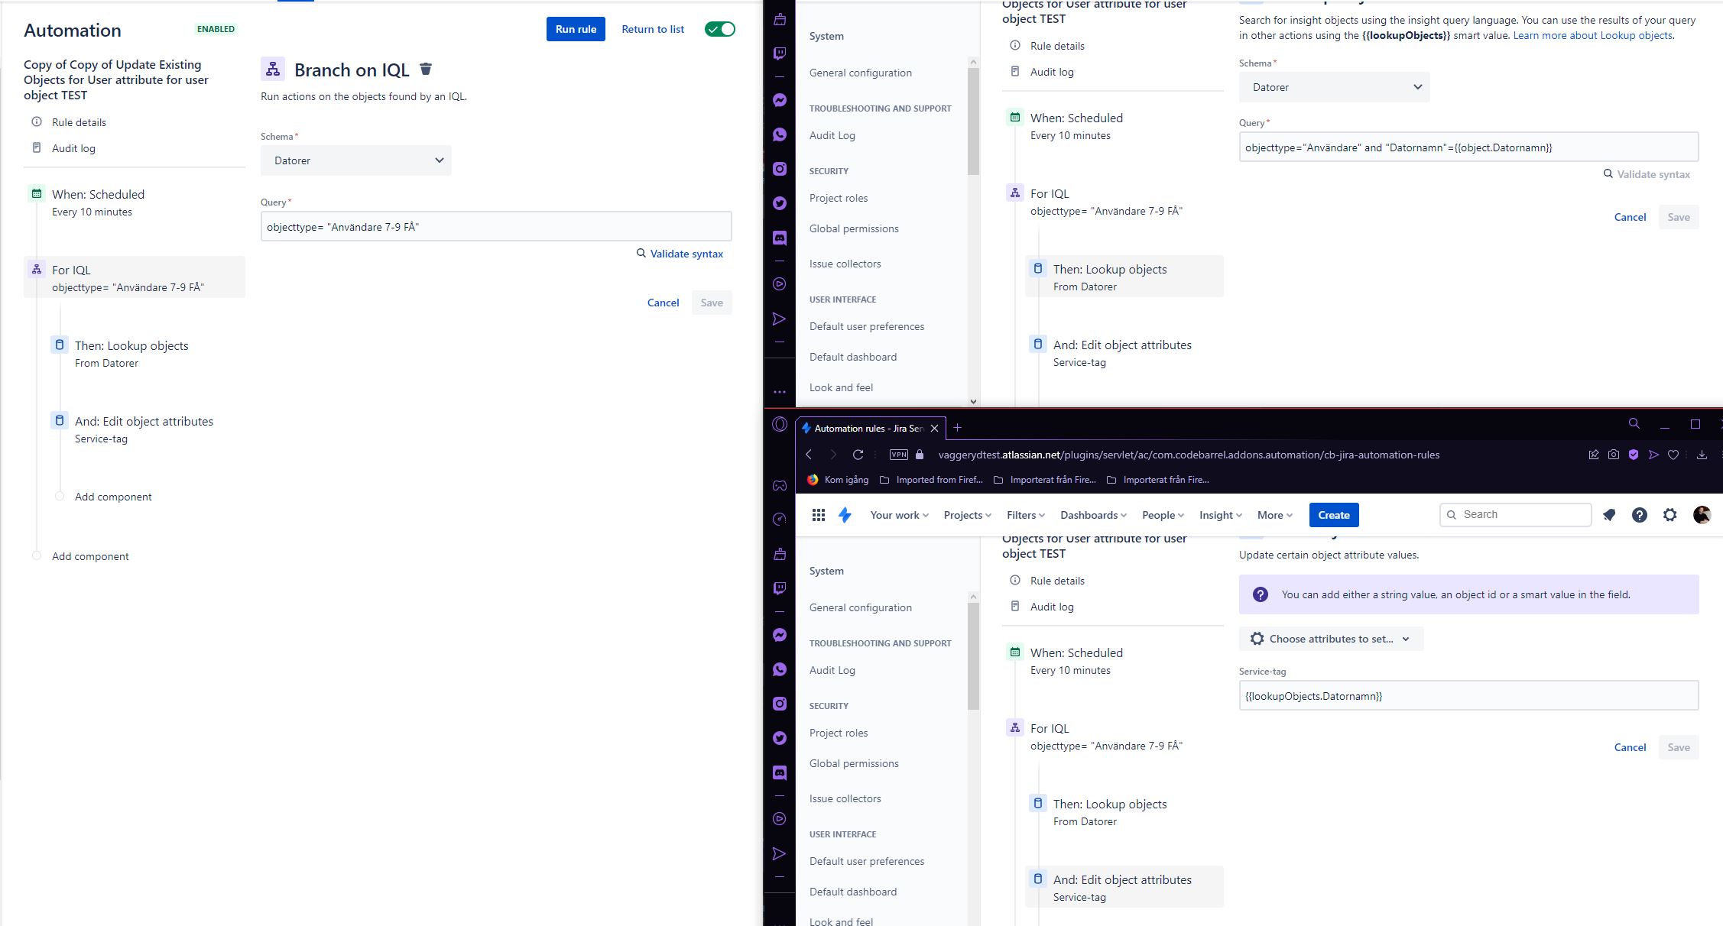The height and width of the screenshot is (926, 1723).
Task: Open the Schema dropdown in the upper-right window
Action: coord(1334,87)
